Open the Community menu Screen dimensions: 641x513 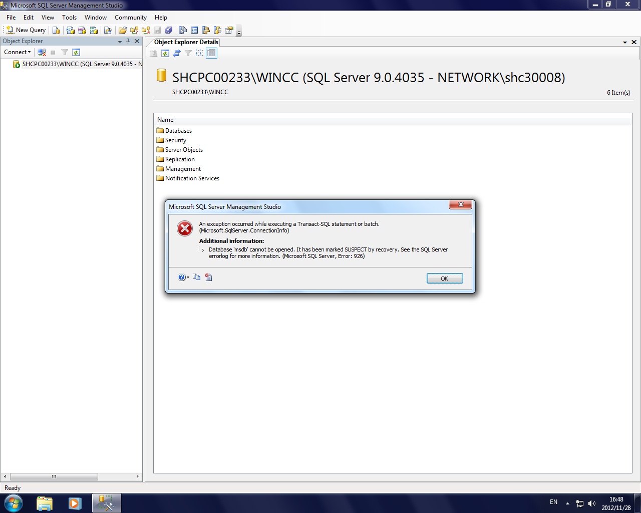(x=131, y=18)
